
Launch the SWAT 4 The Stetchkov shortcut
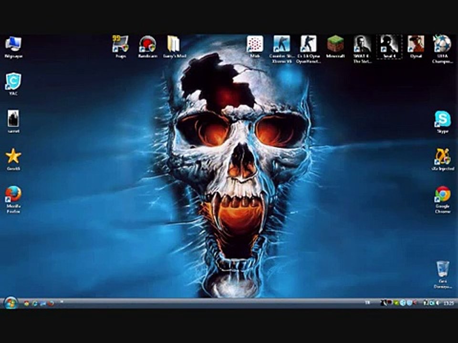[362, 50]
